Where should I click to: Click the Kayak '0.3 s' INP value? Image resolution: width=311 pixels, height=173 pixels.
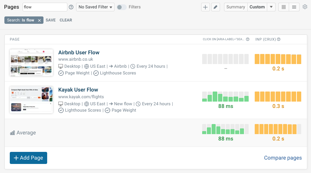click(278, 106)
